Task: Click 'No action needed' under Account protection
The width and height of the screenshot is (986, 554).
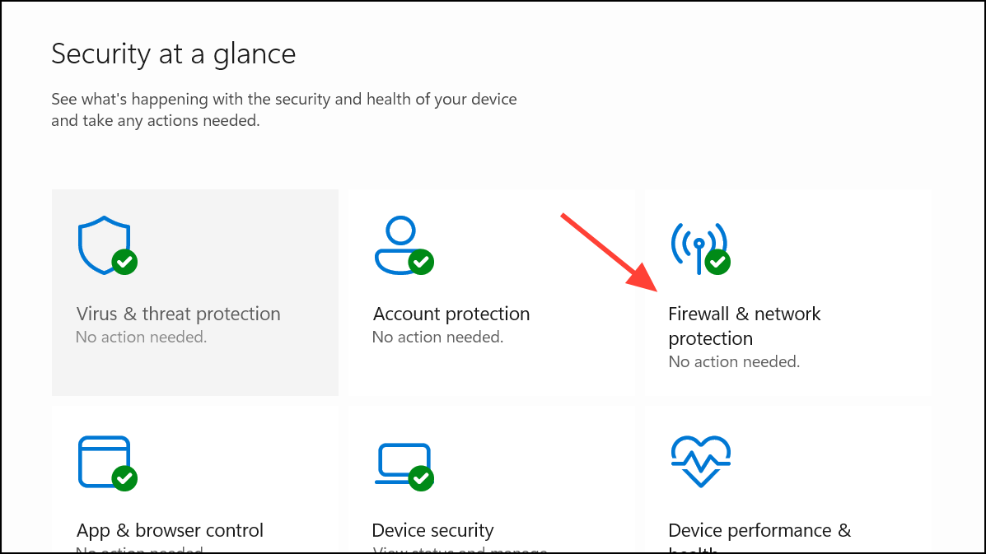Action: pos(437,338)
